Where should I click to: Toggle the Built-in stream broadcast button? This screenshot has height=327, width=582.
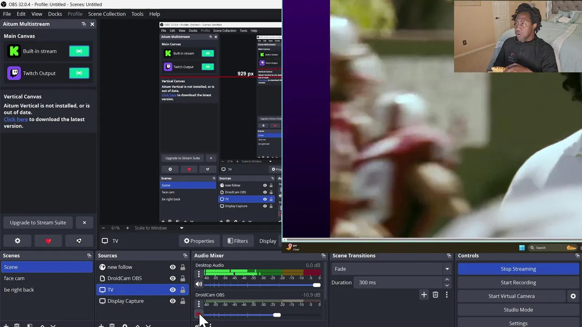click(79, 51)
